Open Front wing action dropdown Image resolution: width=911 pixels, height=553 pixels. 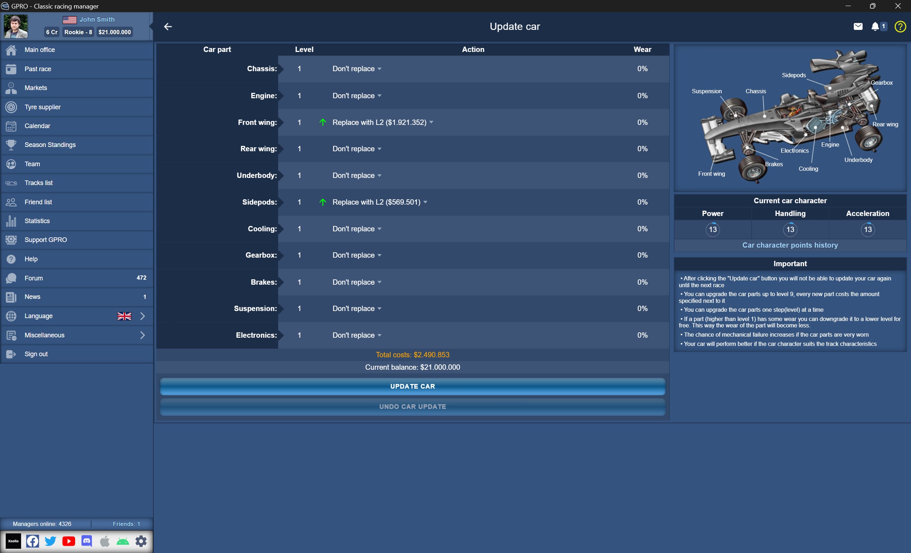(x=382, y=122)
